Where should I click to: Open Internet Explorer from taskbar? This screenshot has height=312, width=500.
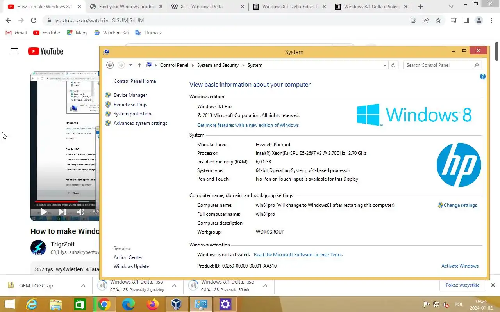[x=31, y=304]
